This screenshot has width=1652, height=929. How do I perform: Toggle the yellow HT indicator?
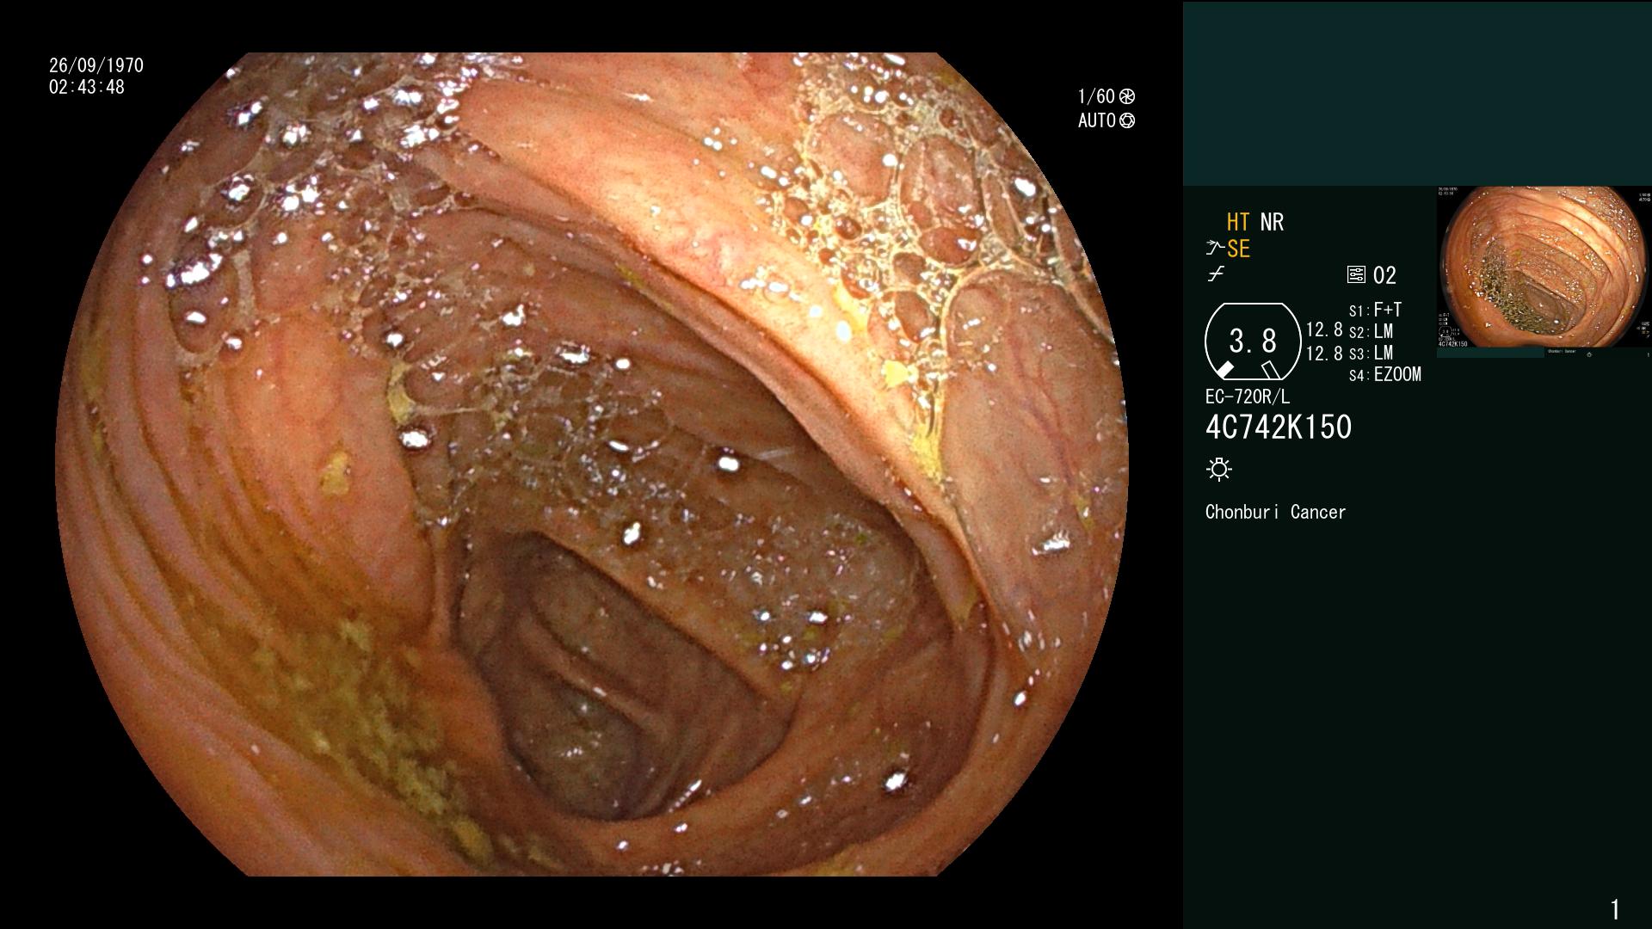[1238, 222]
